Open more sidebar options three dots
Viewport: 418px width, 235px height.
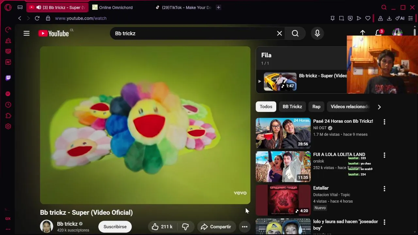pos(8,229)
